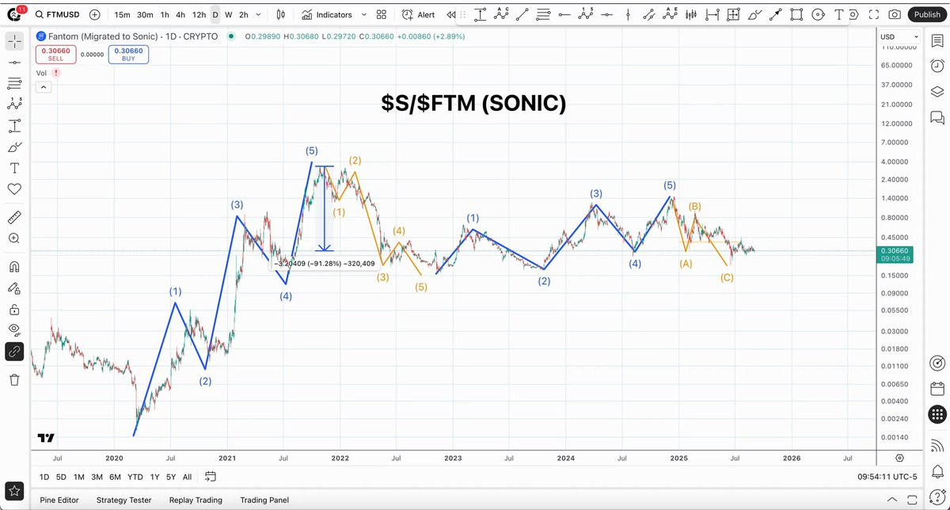Click the bar Replay rewind icon

click(450, 14)
